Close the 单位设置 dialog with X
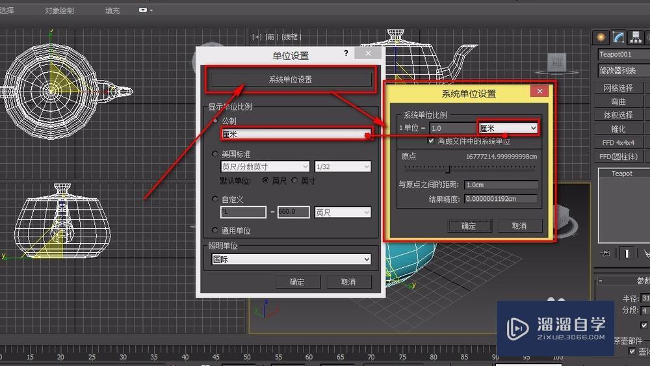 368,53
